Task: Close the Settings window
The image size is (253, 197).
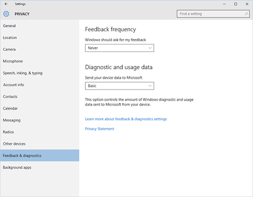Action: [247, 4]
